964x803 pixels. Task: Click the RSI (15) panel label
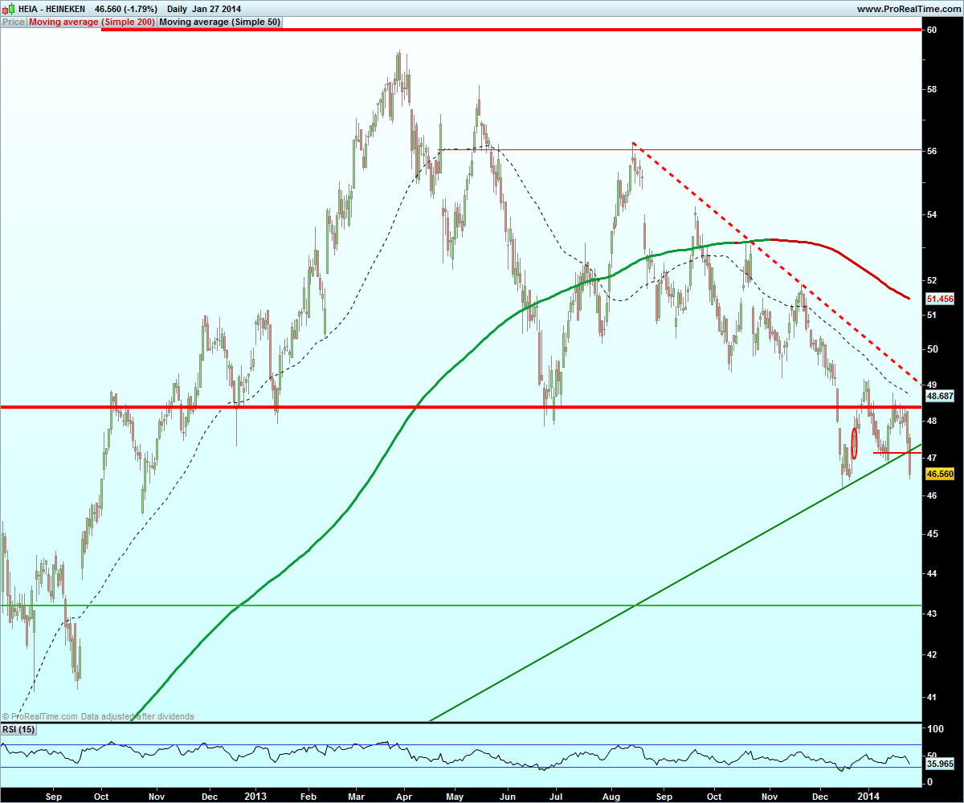(18, 729)
